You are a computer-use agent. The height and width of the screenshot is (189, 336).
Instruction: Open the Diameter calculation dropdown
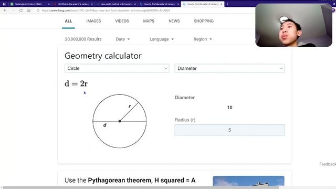[x=229, y=68]
